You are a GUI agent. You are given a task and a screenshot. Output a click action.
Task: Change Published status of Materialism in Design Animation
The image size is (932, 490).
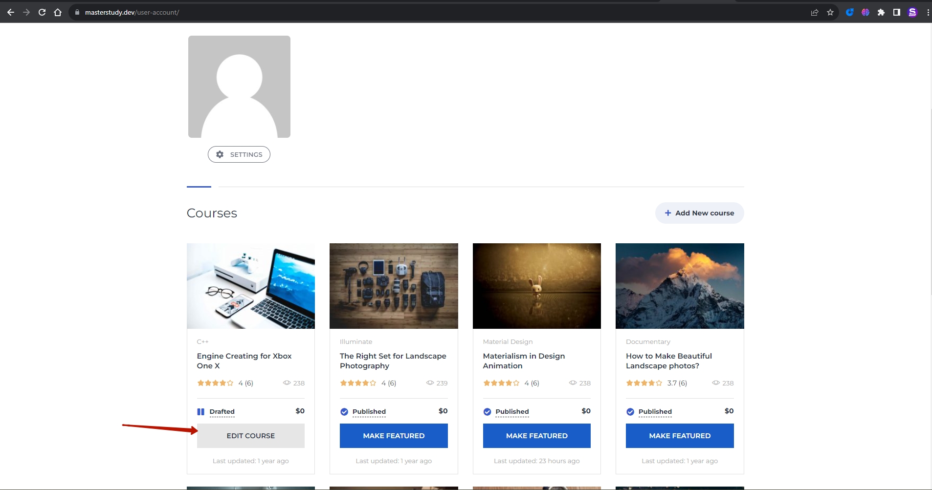click(512, 412)
